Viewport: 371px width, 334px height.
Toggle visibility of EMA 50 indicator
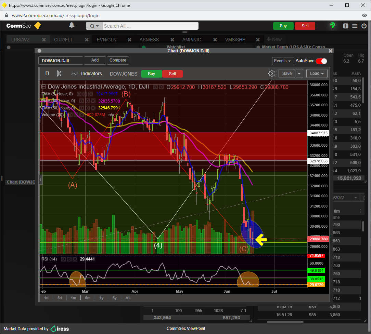tap(81, 108)
